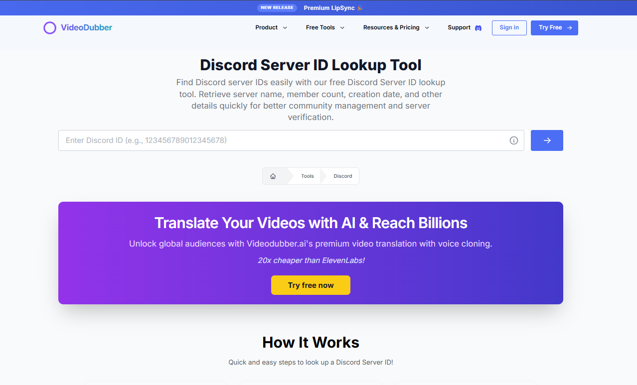Expand the Free Tools dropdown menu
The width and height of the screenshot is (637, 385).
tap(325, 27)
